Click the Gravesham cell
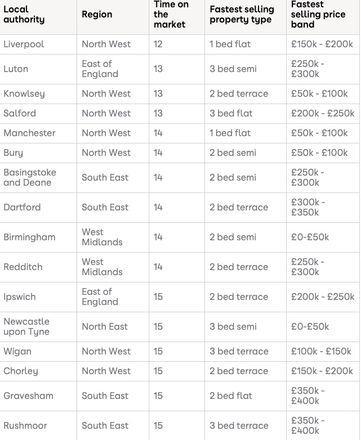This screenshot has height=440, width=361. click(x=28, y=396)
